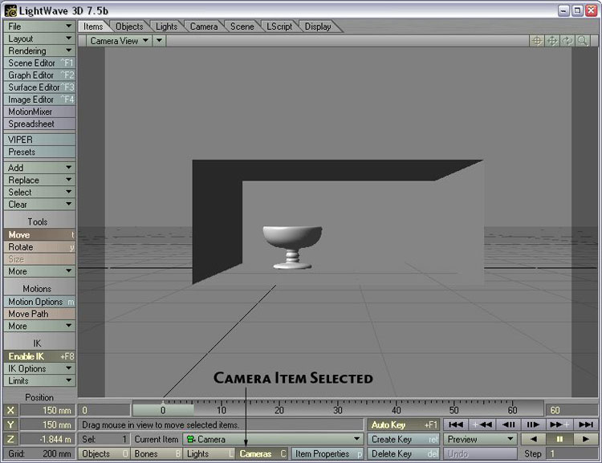Play the animation in reverse
Screen dimensions: 602x463
[x=534, y=439]
